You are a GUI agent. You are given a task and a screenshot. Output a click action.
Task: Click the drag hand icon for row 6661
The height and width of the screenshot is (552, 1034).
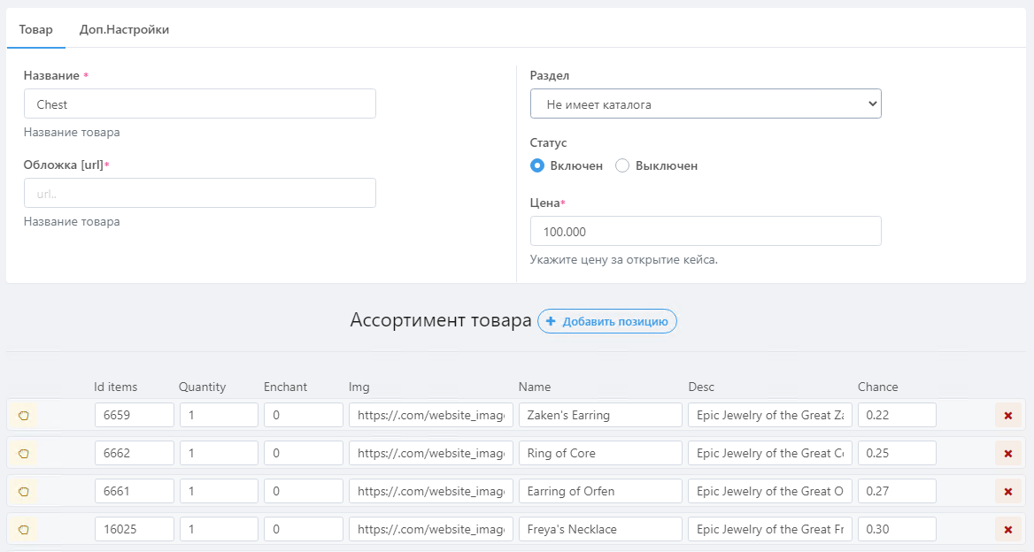point(25,491)
